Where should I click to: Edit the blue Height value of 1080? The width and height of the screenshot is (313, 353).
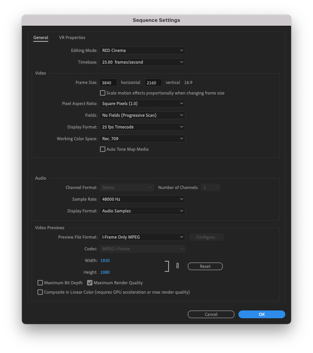point(105,272)
